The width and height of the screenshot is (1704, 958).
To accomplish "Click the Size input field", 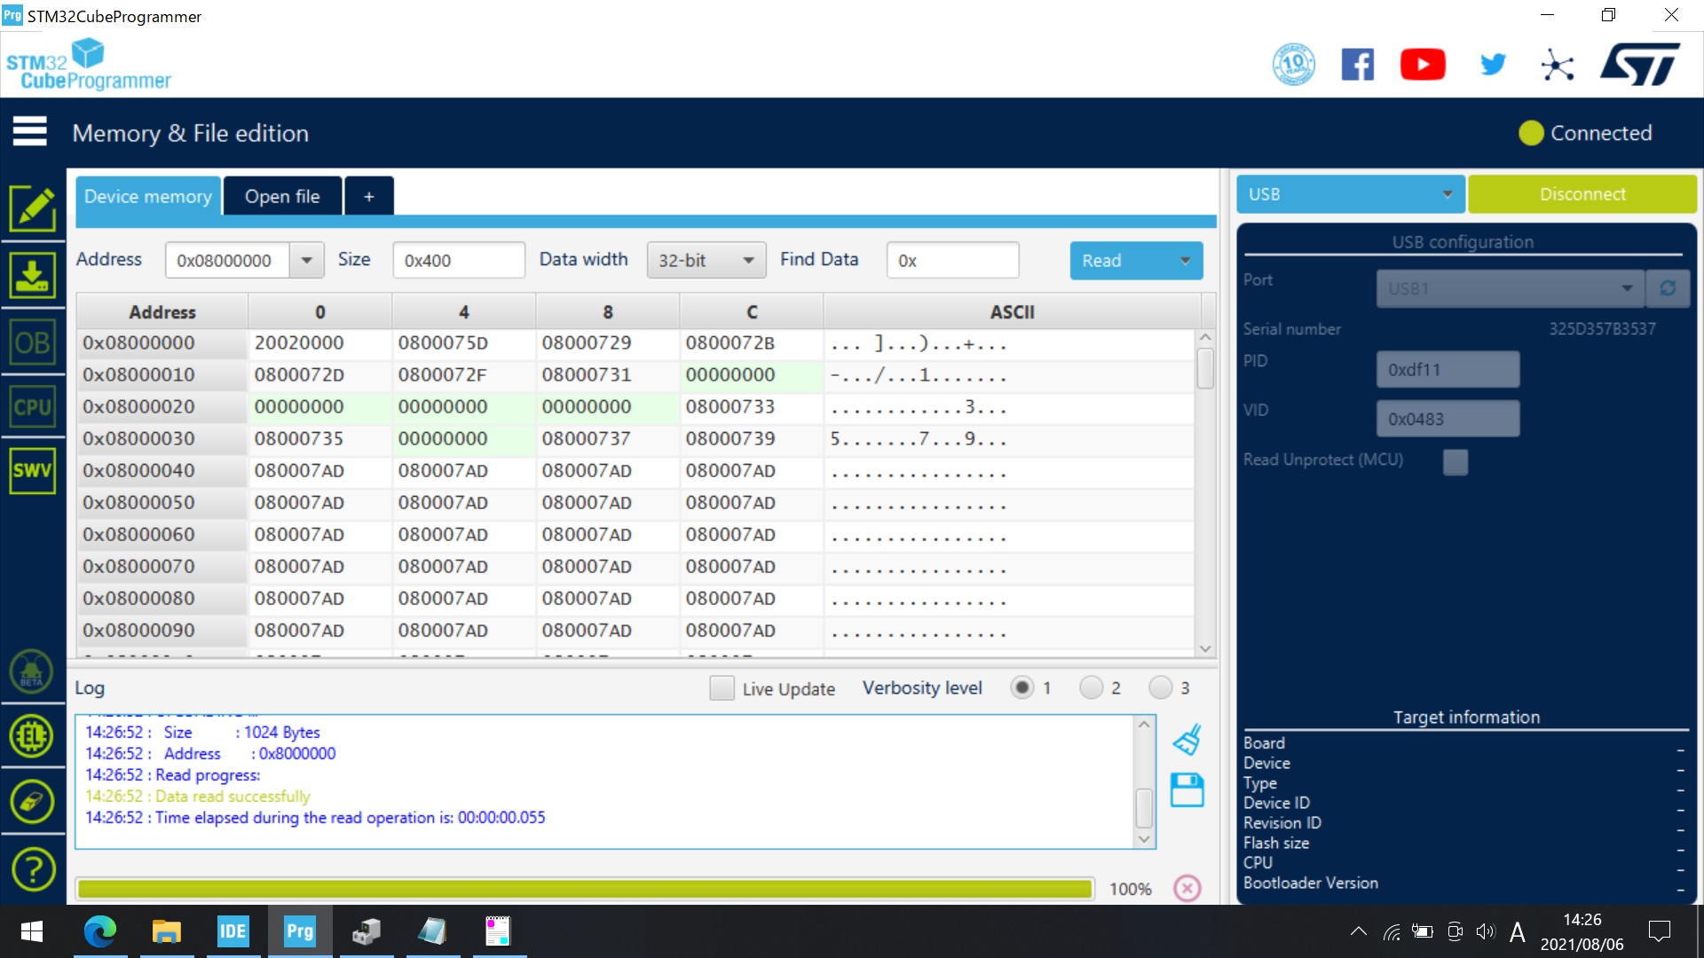I will coord(459,260).
